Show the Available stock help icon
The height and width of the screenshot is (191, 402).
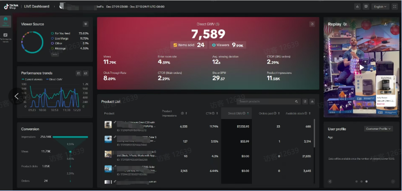pyautogui.click(x=306, y=113)
